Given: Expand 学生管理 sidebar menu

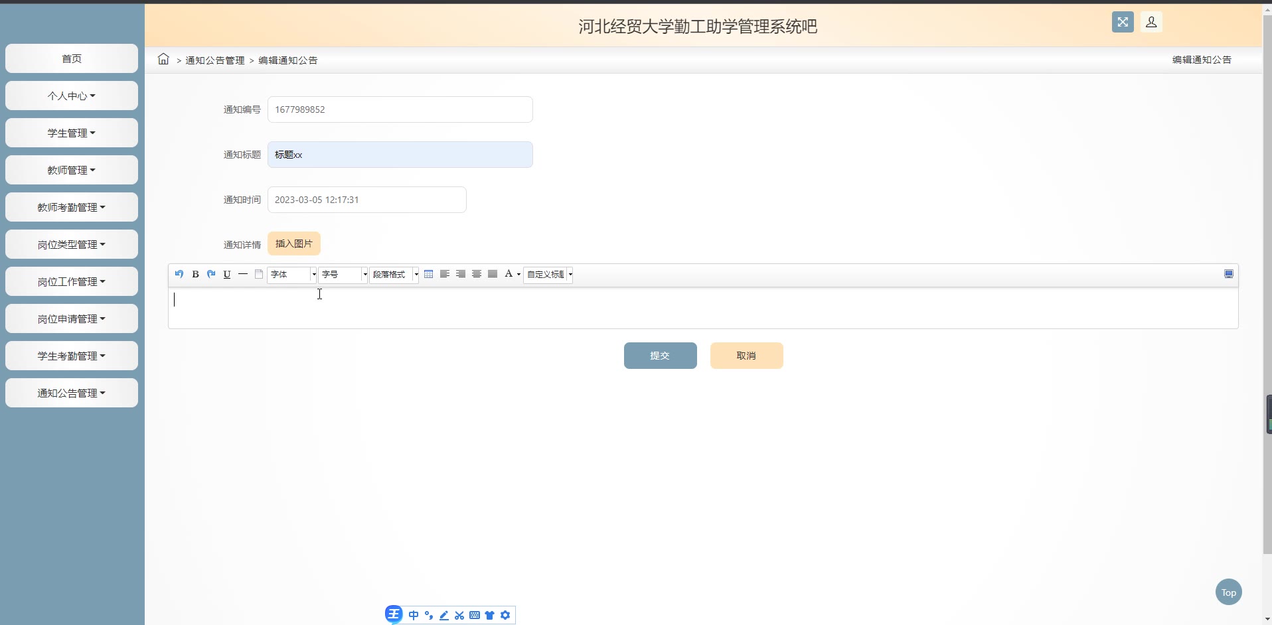Looking at the screenshot, I should pyautogui.click(x=72, y=133).
